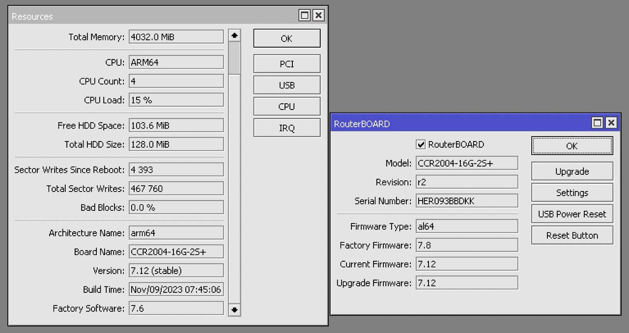Viewport: 629px width, 333px height.
Task: Click the Factory Firmware field
Action: [467, 245]
